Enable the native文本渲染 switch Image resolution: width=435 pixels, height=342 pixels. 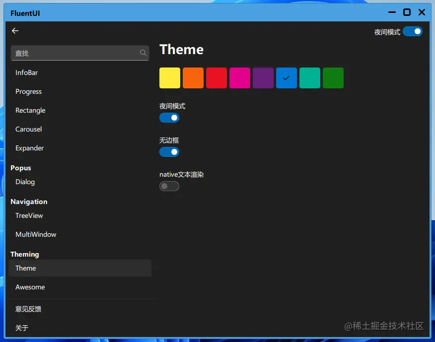tap(169, 186)
